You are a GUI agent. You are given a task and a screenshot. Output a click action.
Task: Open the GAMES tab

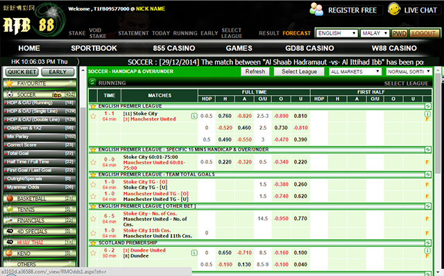pyautogui.click(x=239, y=48)
